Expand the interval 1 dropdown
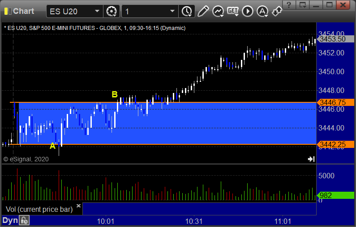The height and width of the screenshot is (227, 356). [172, 11]
